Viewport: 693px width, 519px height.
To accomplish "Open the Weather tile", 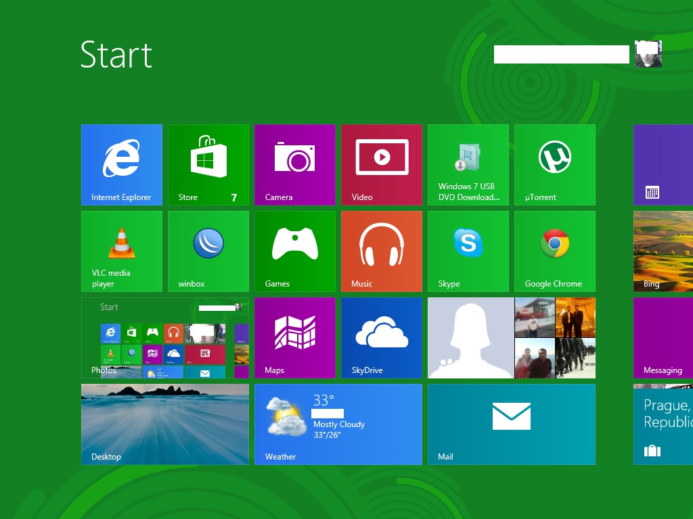I will (338, 424).
